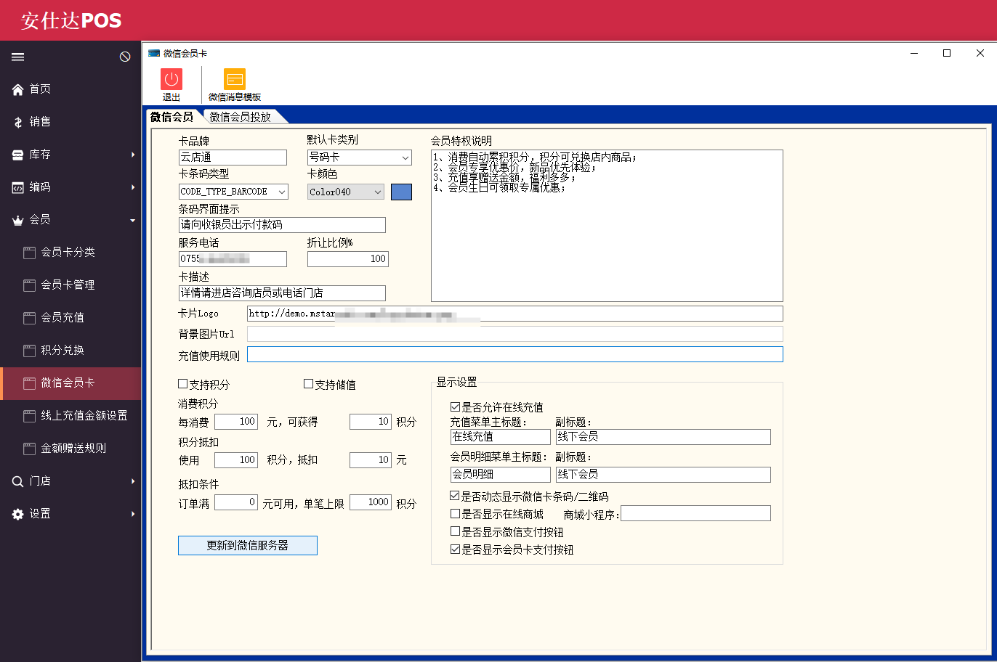Click the 会员 crown icon
This screenshot has width=997, height=662.
[x=18, y=220]
